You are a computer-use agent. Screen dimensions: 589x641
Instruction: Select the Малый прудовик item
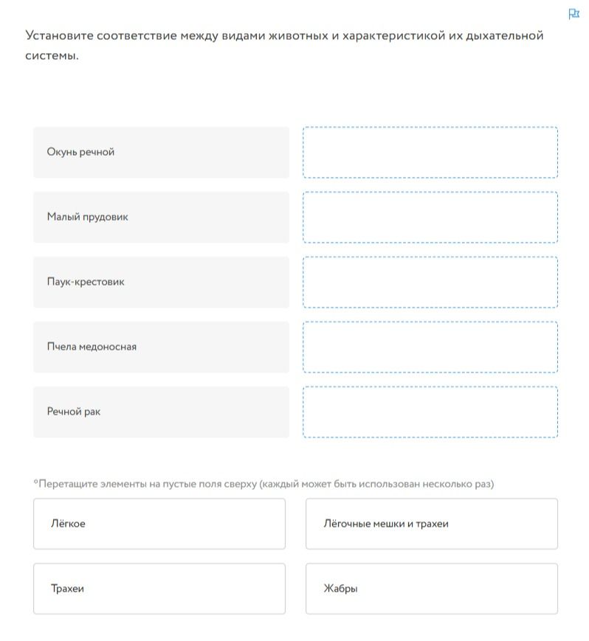161,217
